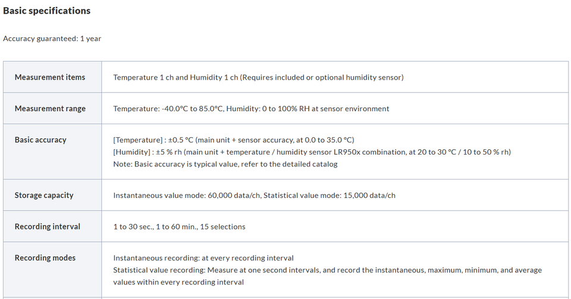Click the note about typical value accuracy
Image resolution: width=571 pixels, height=299 pixels.
tap(225, 164)
